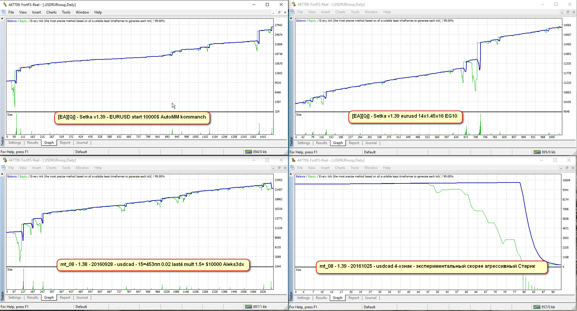Click MetaTrader app icon in top-left title bar

click(x=4, y=5)
